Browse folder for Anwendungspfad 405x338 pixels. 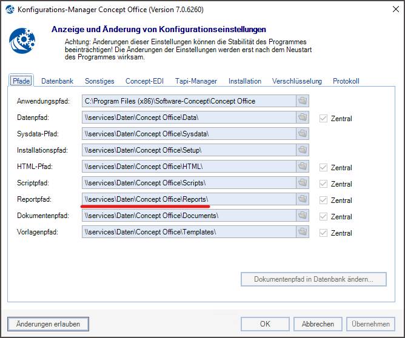click(303, 101)
